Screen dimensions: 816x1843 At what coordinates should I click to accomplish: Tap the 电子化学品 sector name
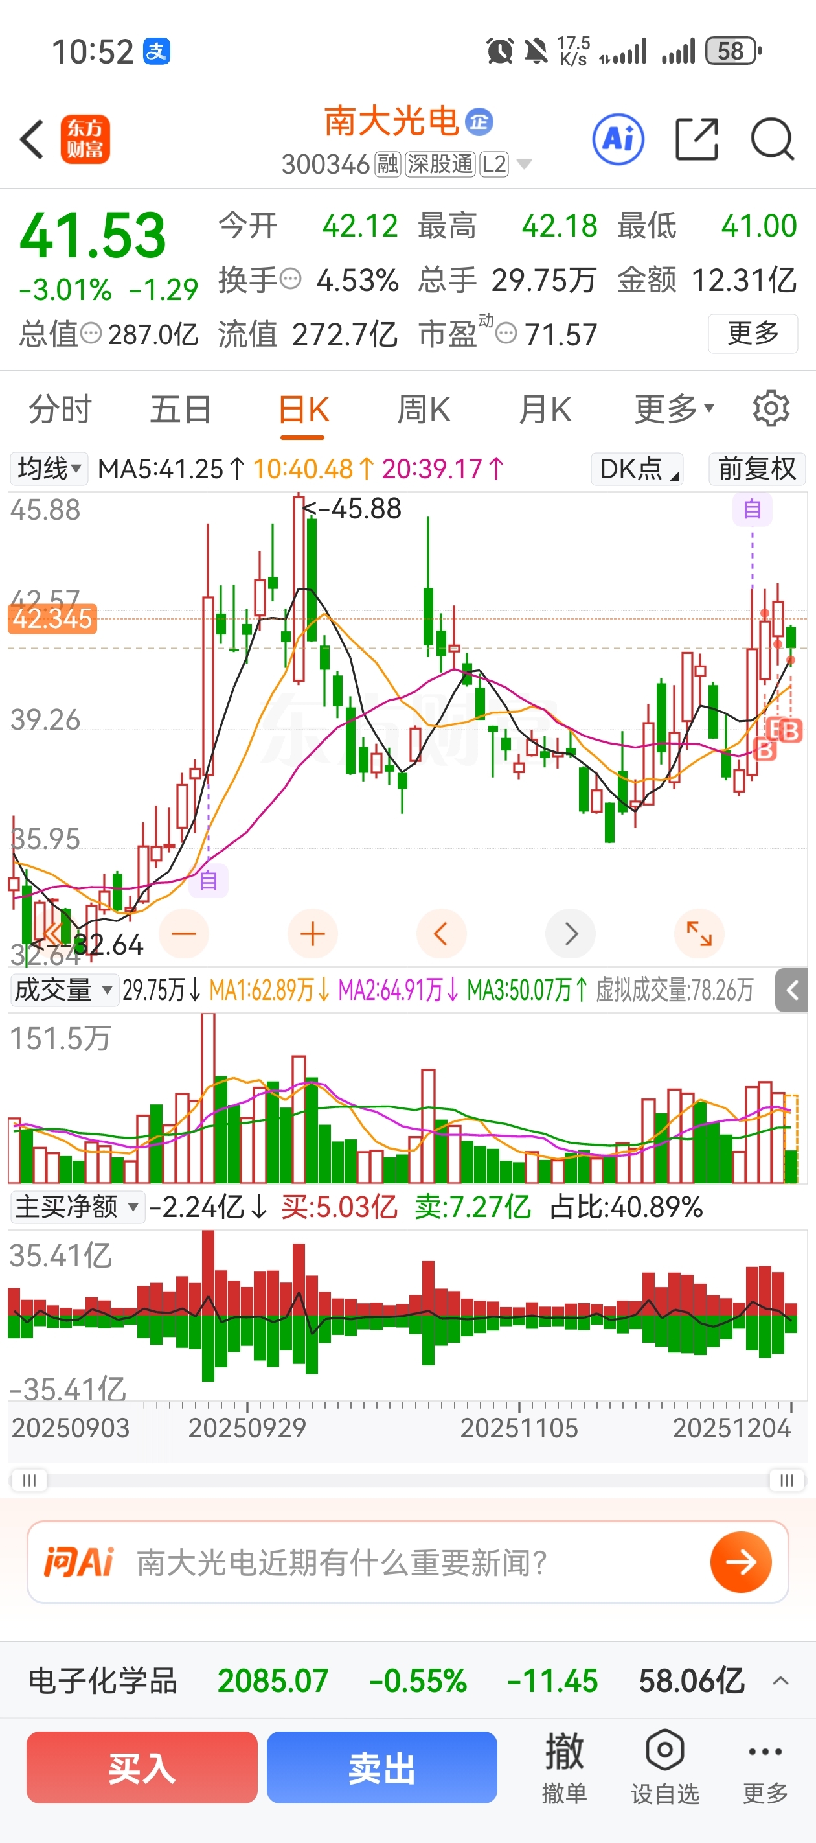tap(102, 1680)
